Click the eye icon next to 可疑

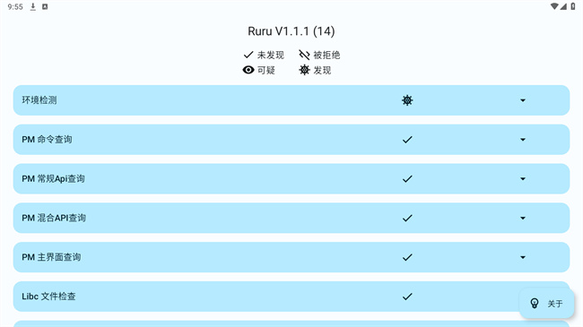coord(248,70)
